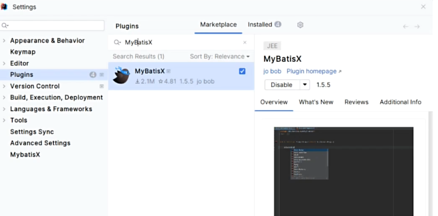438x216 pixels.
Task: Open the What's New tab
Action: point(316,102)
